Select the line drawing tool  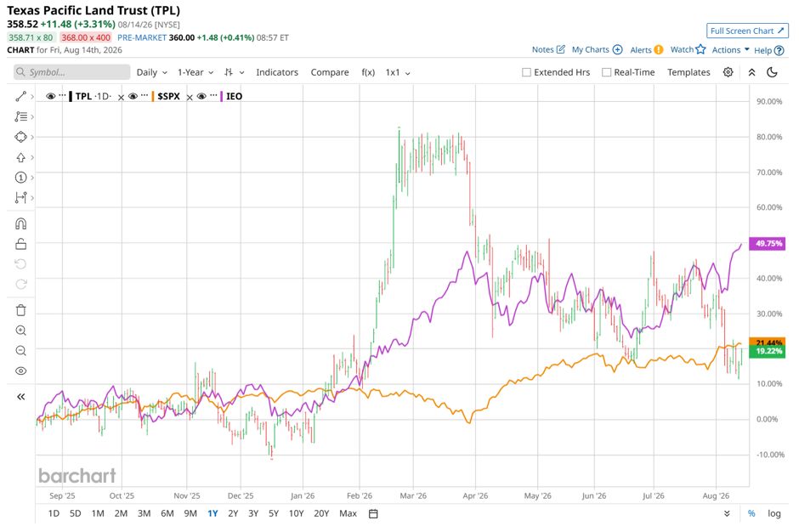(21, 96)
